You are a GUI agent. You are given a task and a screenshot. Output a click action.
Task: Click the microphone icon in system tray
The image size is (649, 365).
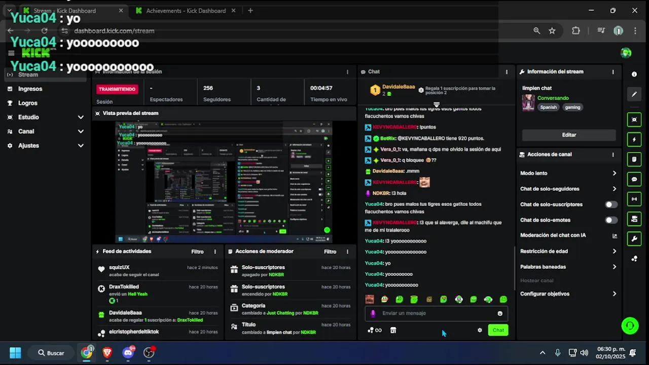coord(558,353)
